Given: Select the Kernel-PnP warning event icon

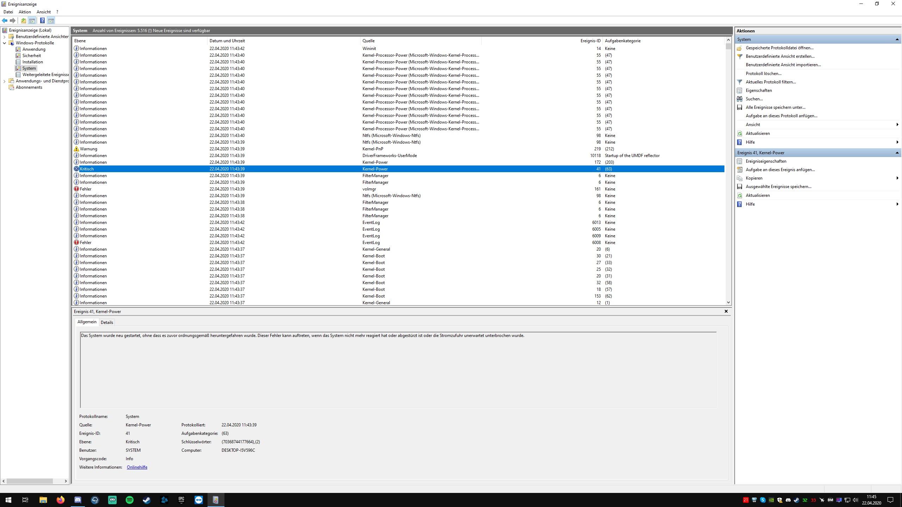Looking at the screenshot, I should 76,149.
